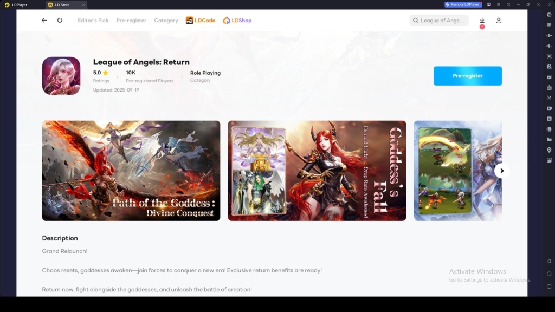
Task: Focus the League of Angels search field
Action: pyautogui.click(x=439, y=21)
